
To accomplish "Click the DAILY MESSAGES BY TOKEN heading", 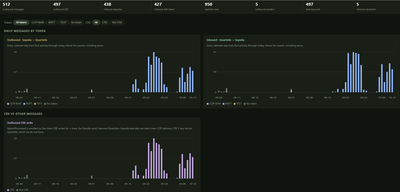I will 25,31.
